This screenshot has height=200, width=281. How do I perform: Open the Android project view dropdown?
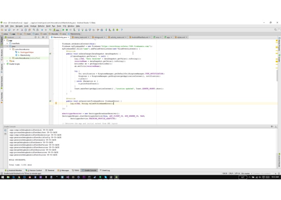13,37
